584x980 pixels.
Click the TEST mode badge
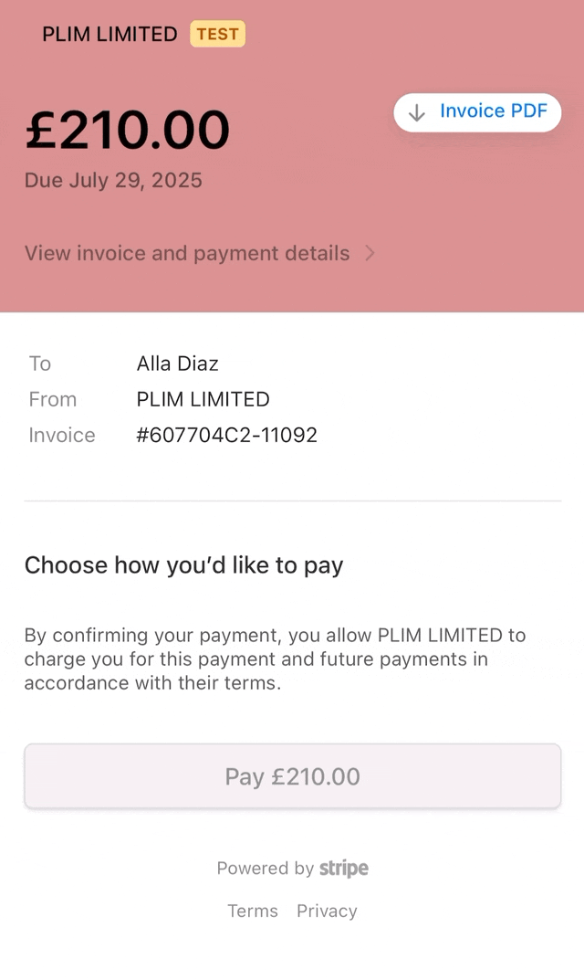(217, 34)
